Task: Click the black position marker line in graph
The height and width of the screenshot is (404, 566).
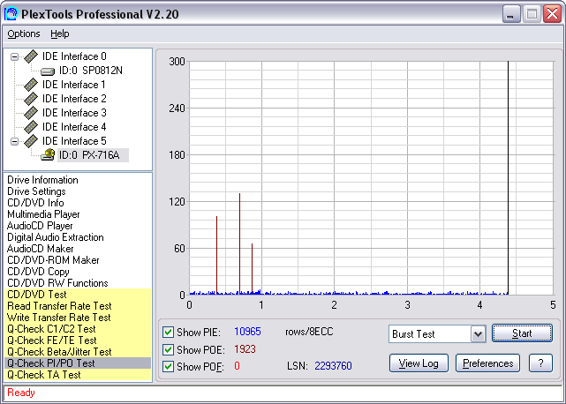Action: (x=509, y=178)
